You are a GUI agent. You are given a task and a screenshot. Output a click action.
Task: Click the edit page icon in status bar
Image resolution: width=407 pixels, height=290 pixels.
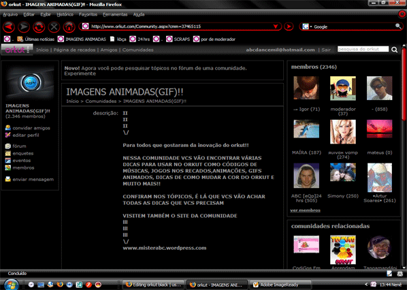(389, 274)
